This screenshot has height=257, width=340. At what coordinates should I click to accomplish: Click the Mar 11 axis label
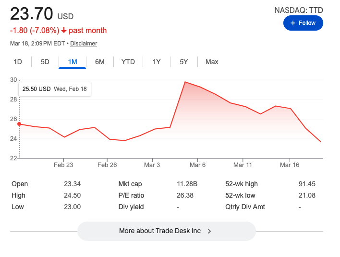(x=243, y=165)
